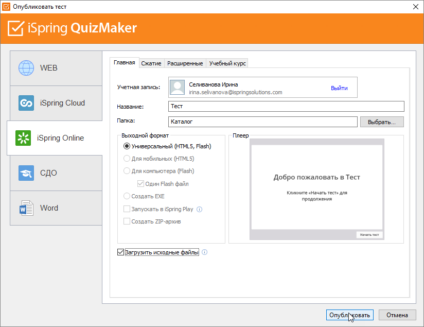Click the QuizMaker title bar icon
The image size is (424, 327).
pyautogui.click(x=6, y=7)
